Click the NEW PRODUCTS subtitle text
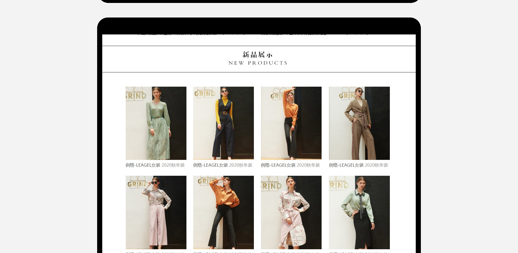The height and width of the screenshot is (253, 518). [x=258, y=63]
